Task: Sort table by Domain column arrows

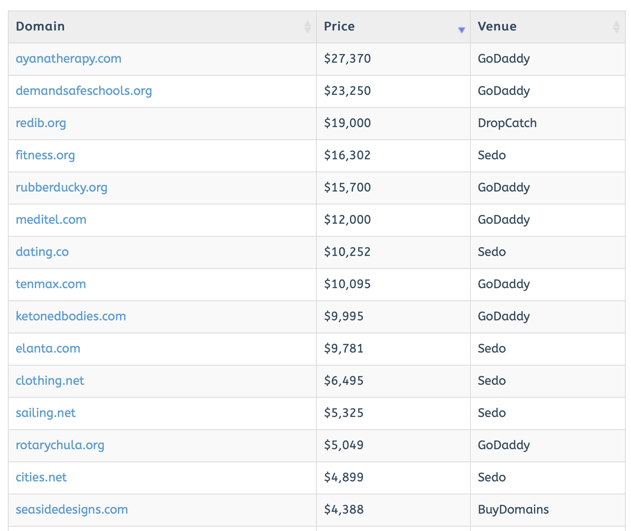Action: (x=307, y=27)
